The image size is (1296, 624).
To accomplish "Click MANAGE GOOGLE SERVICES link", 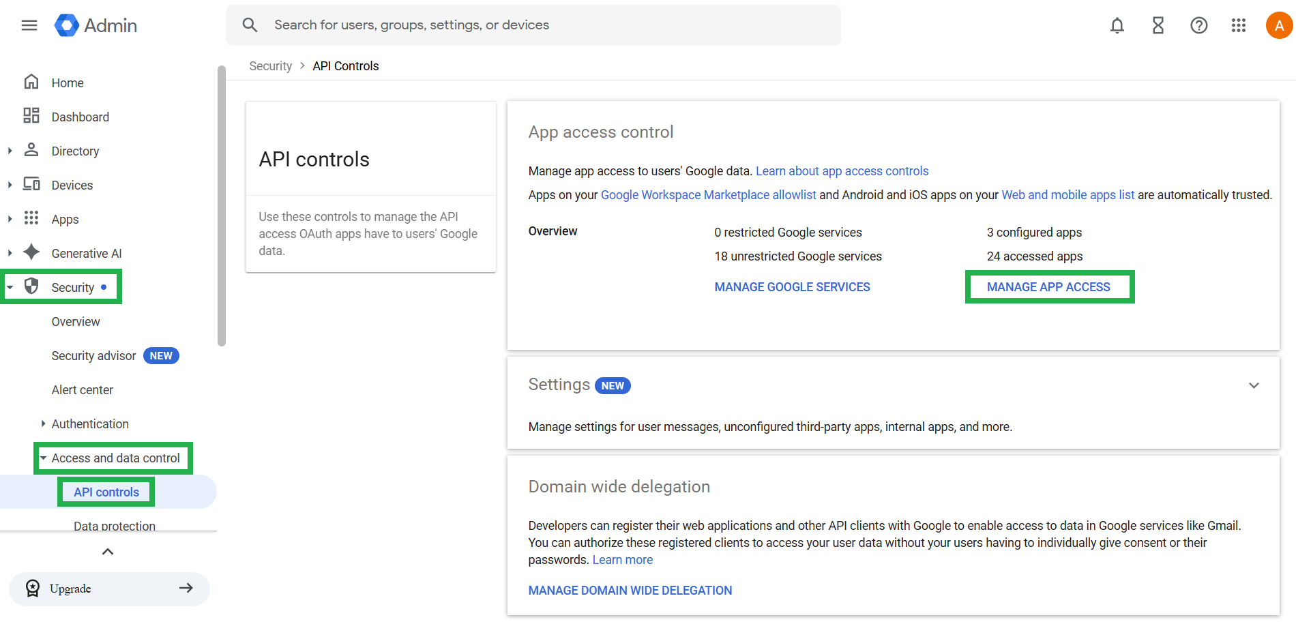I will click(792, 287).
